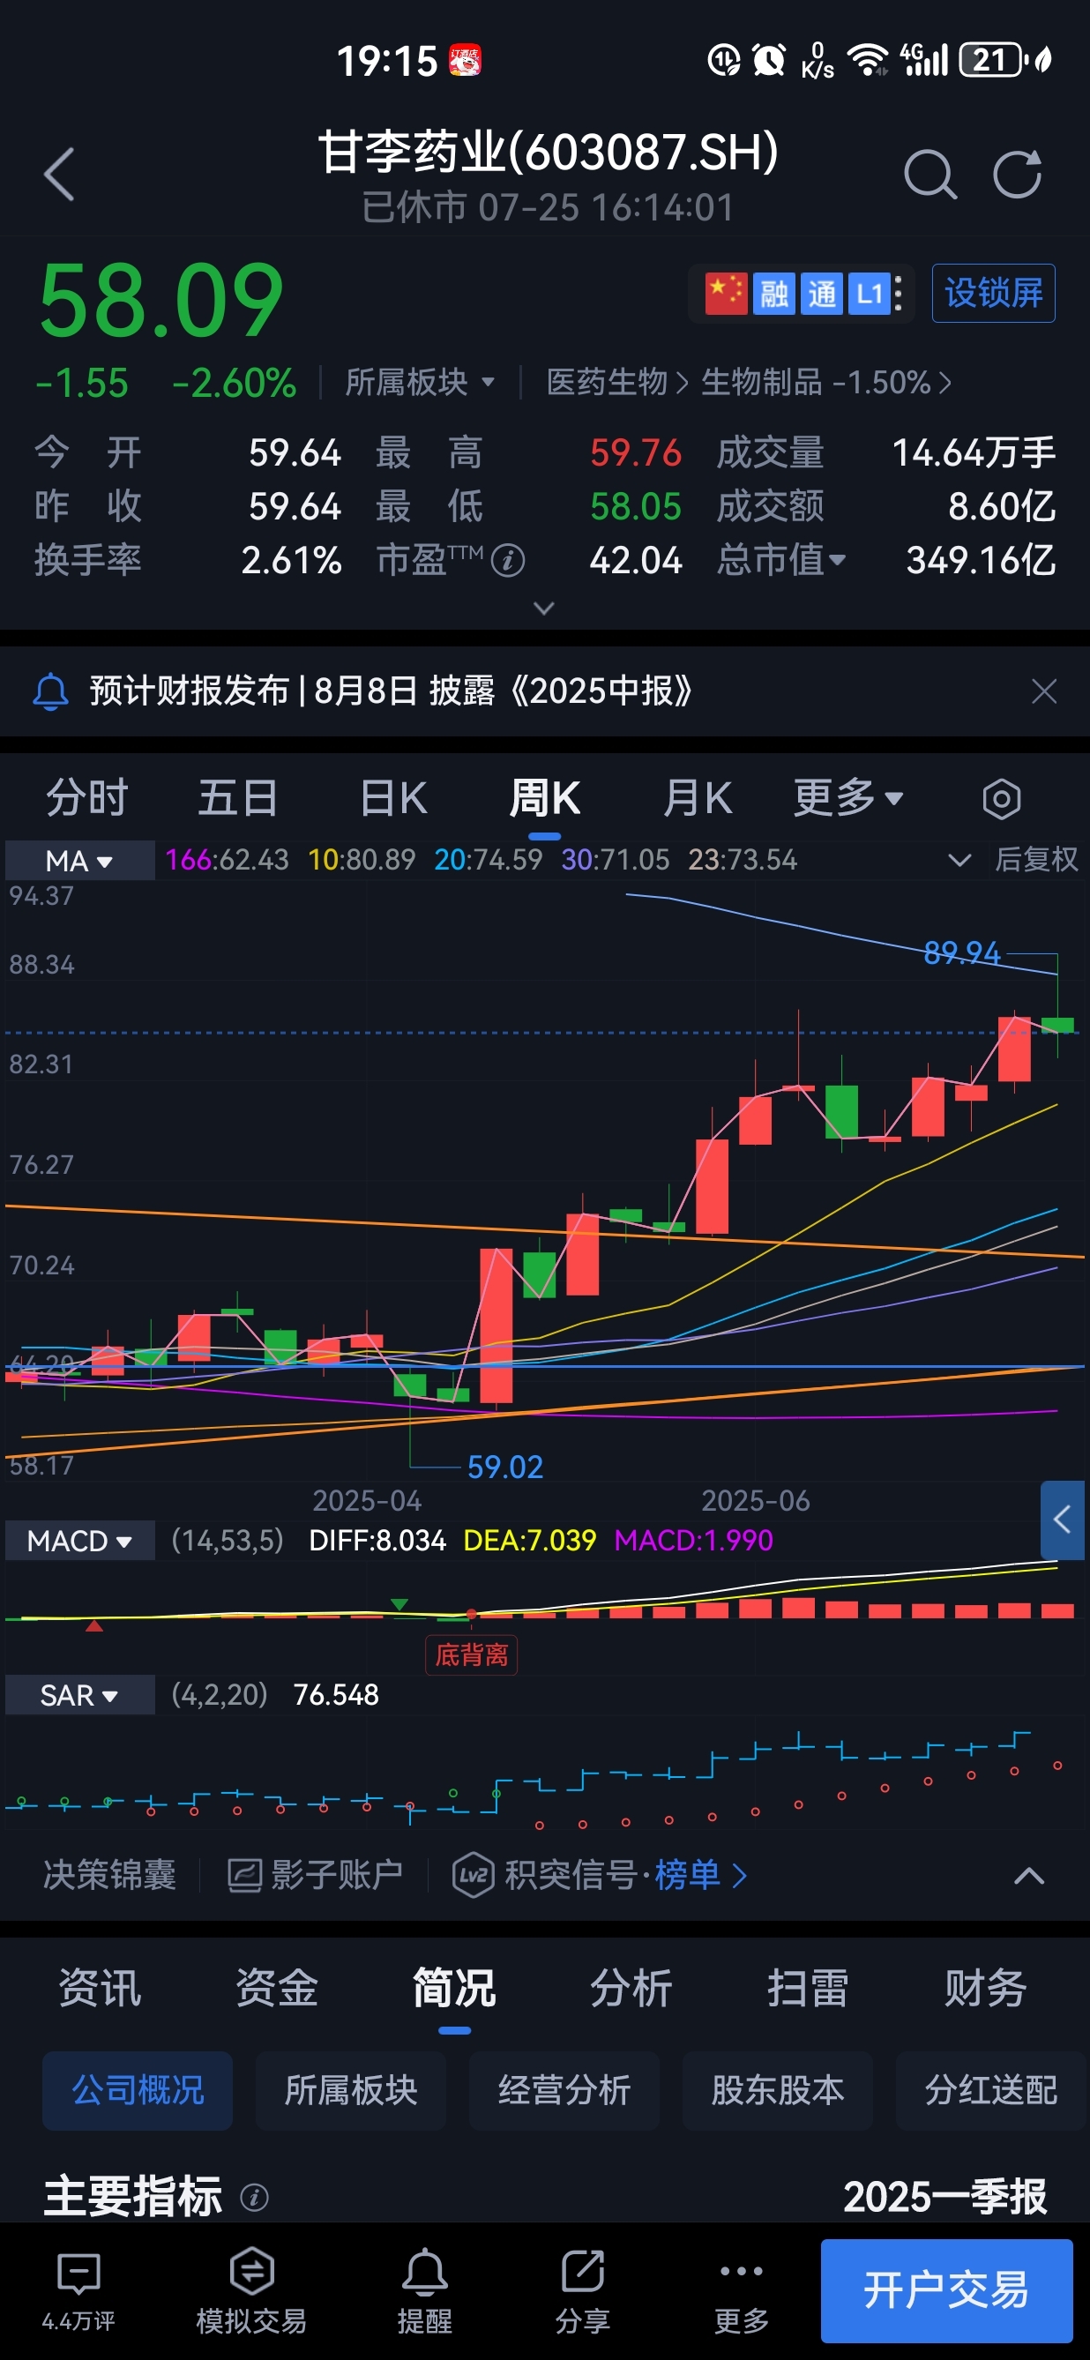The image size is (1090, 2360).
Task: Tap the MACD parameters (14,53,5)
Action: coord(228,1540)
